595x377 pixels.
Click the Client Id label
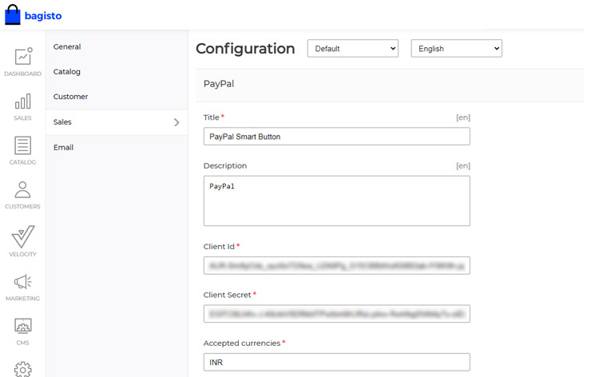(x=219, y=246)
